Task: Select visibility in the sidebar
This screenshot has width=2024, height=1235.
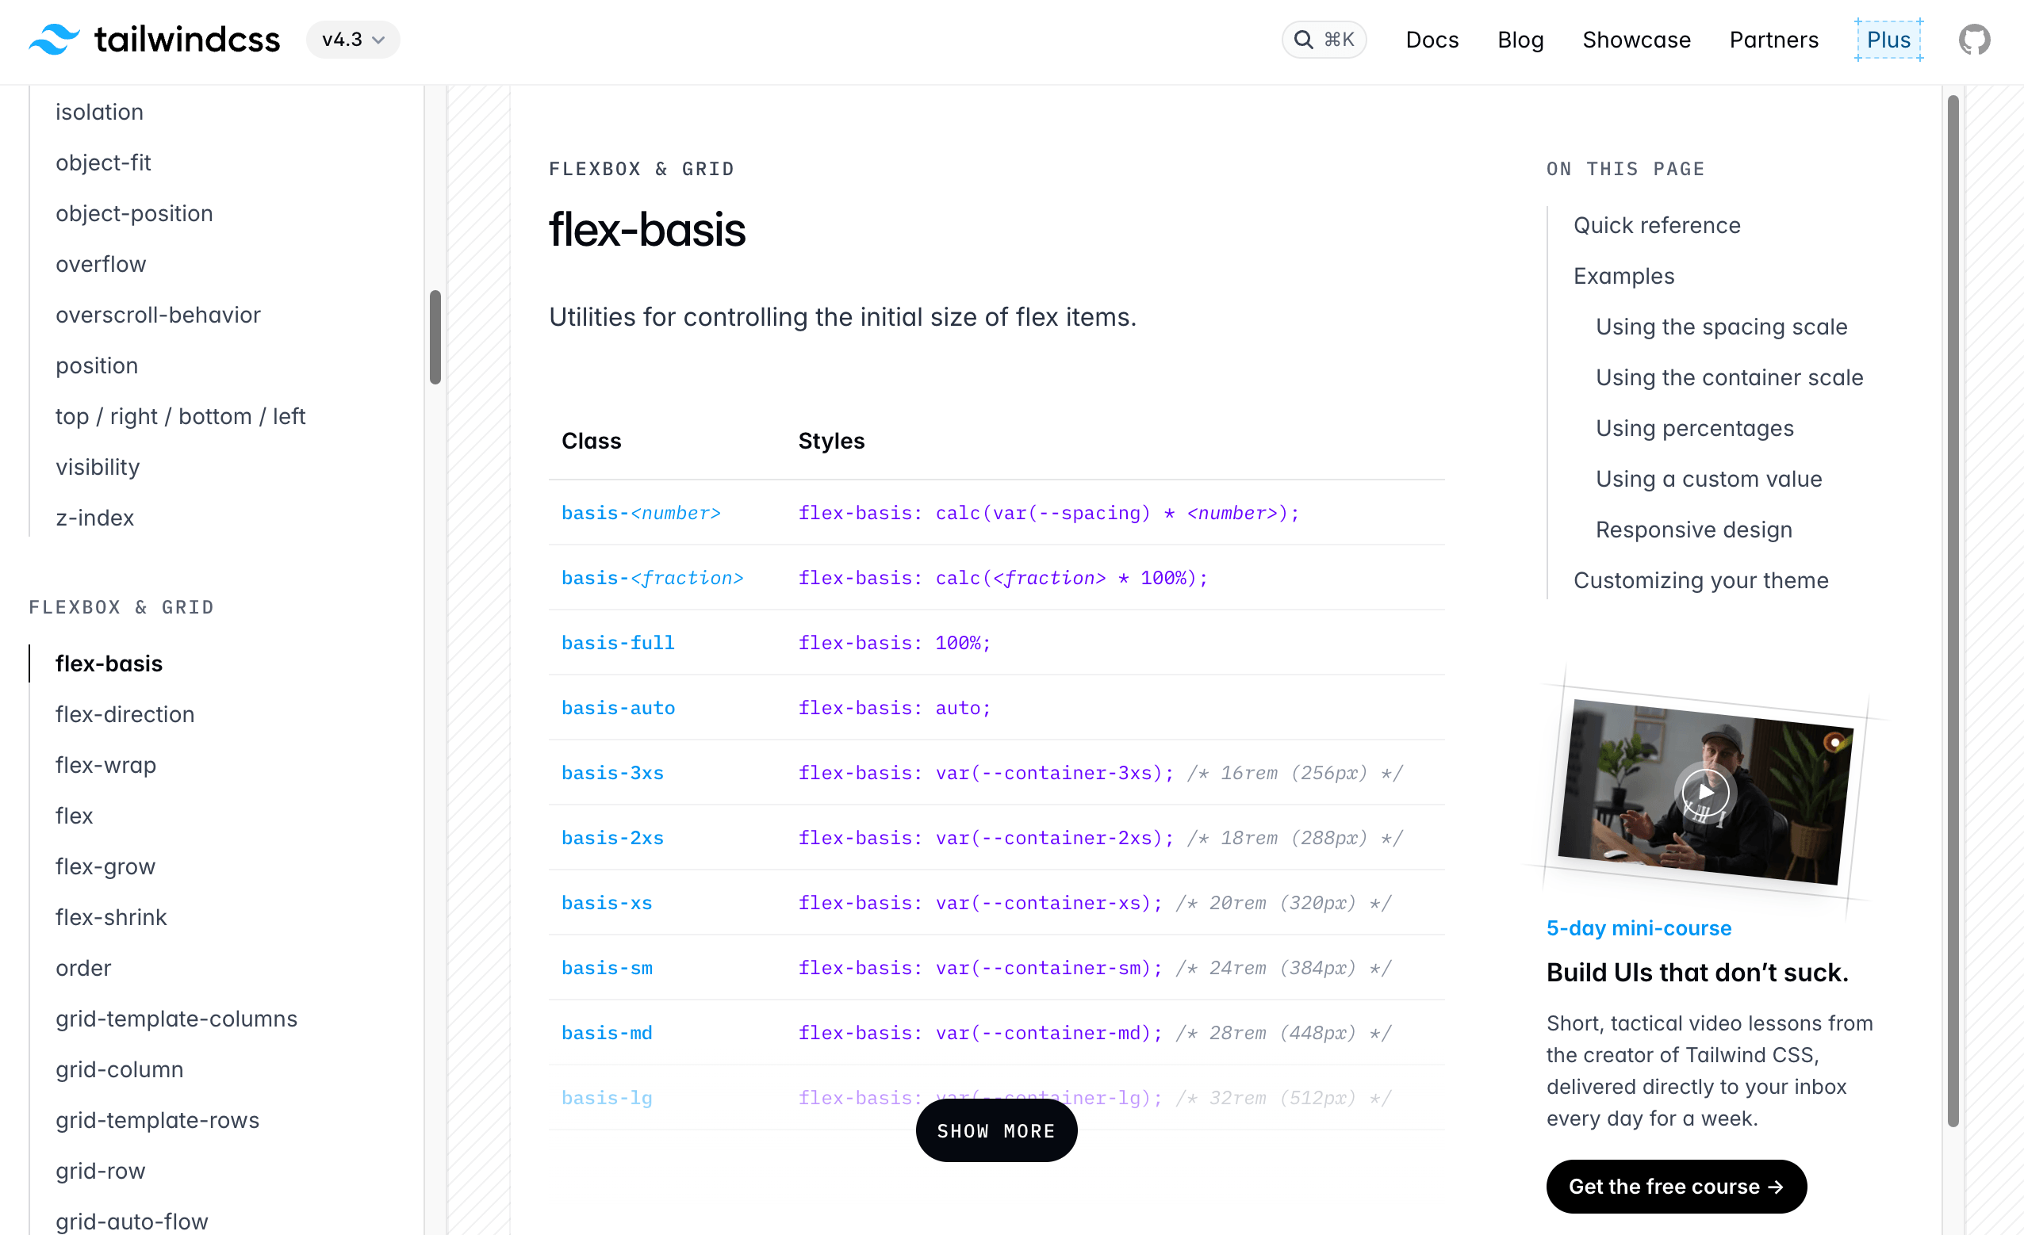Action: coord(98,467)
